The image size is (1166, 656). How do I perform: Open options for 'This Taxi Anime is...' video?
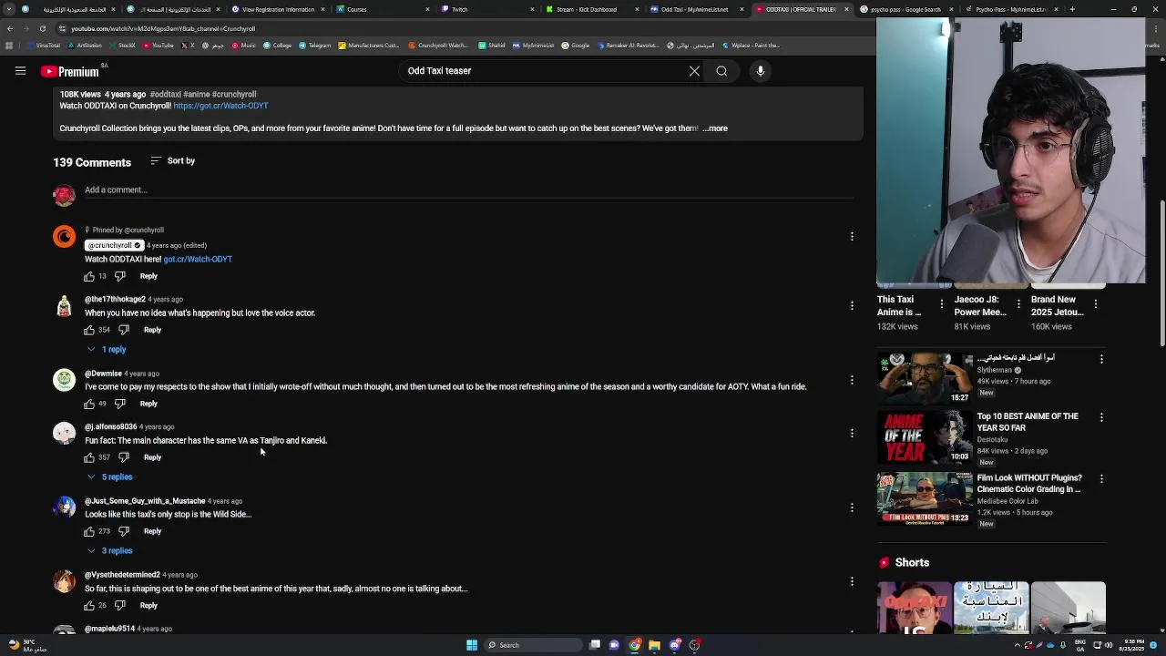(942, 304)
